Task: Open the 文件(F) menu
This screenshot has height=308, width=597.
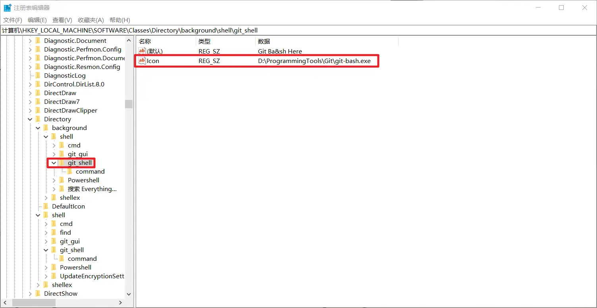Action: (13, 20)
